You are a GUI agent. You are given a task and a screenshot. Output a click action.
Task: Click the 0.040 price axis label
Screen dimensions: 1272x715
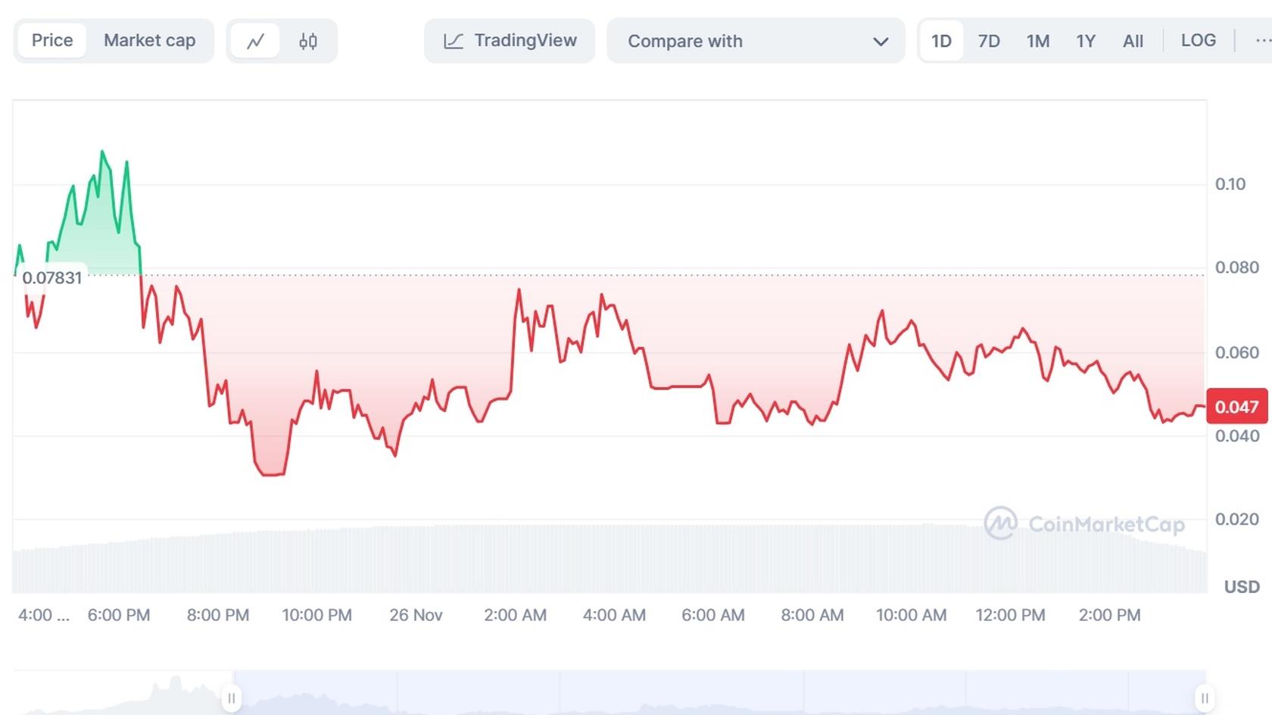1236,436
